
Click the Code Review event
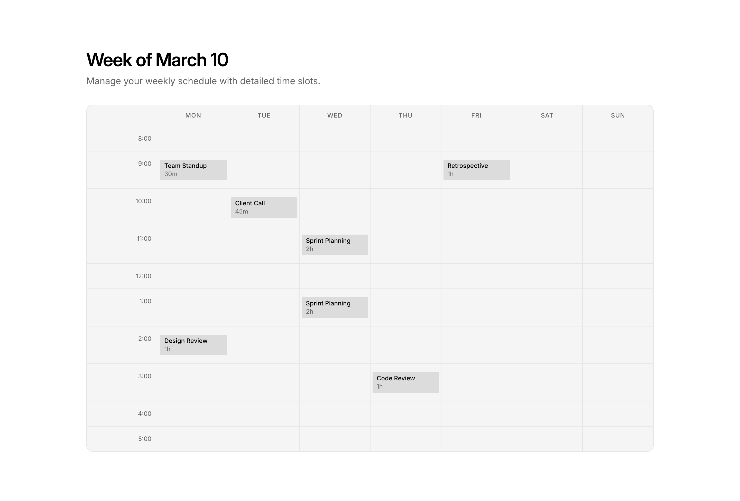point(405,382)
